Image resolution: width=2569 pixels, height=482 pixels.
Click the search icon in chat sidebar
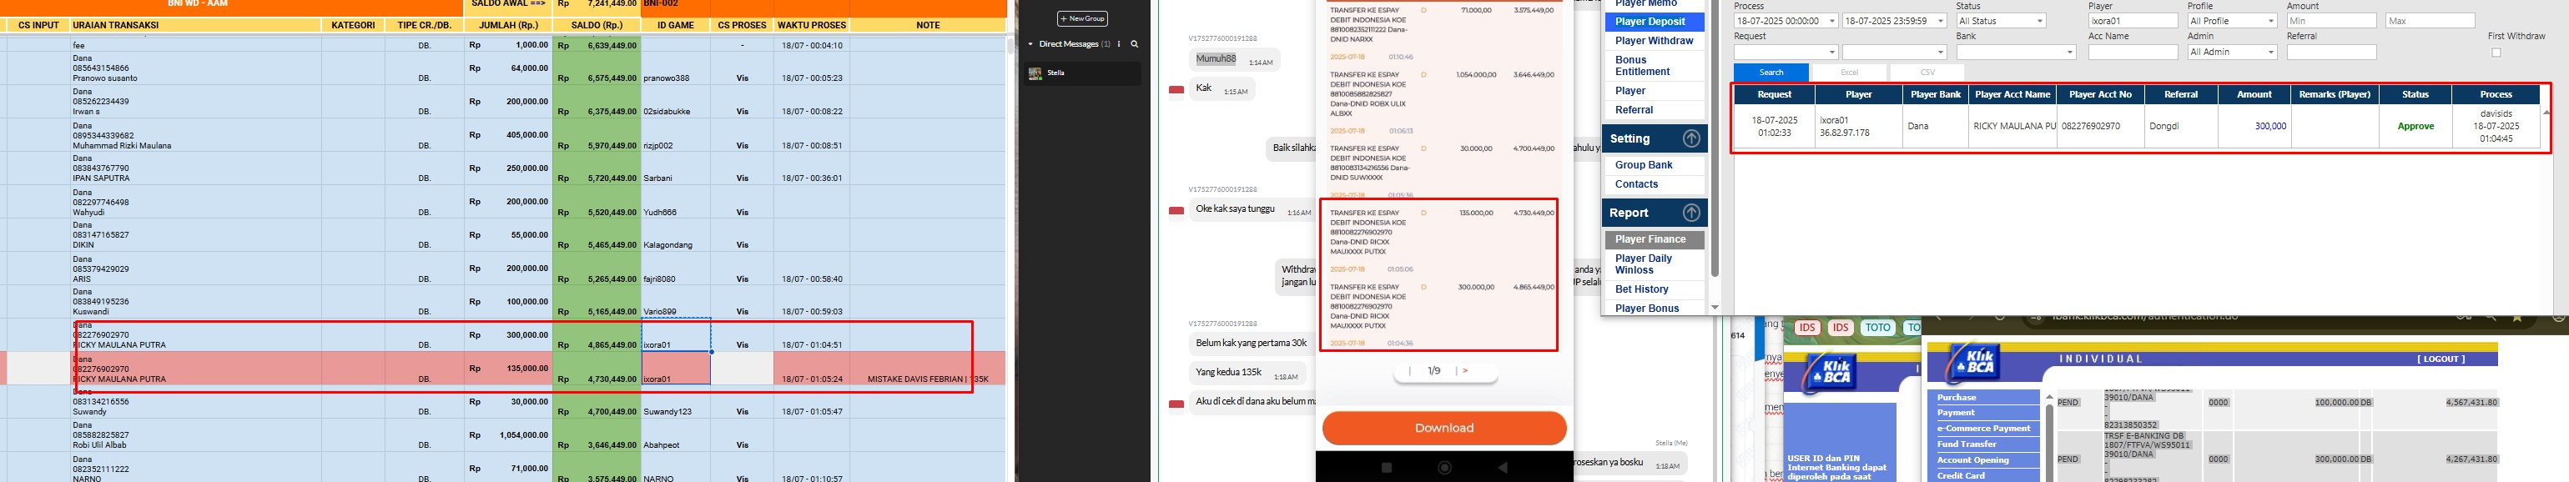1135,44
